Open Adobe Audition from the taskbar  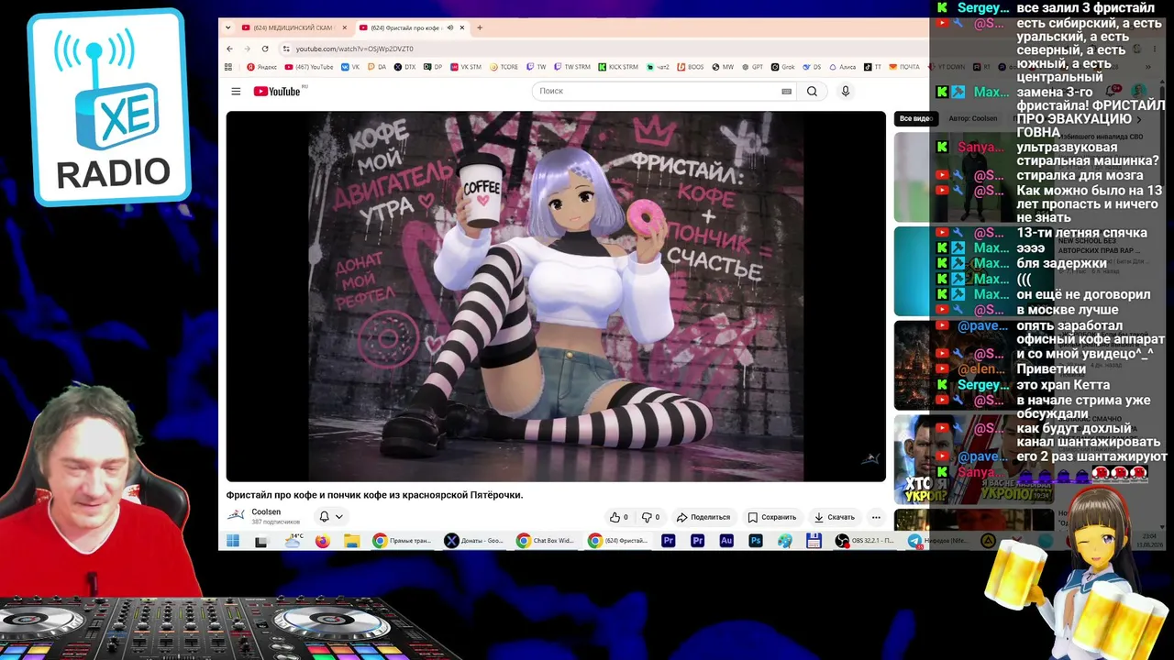(x=726, y=541)
